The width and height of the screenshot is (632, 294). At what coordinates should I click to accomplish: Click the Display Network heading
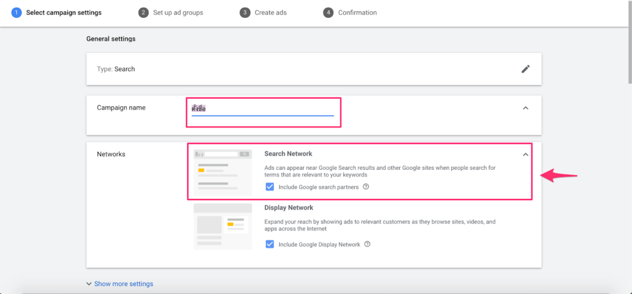(x=289, y=208)
